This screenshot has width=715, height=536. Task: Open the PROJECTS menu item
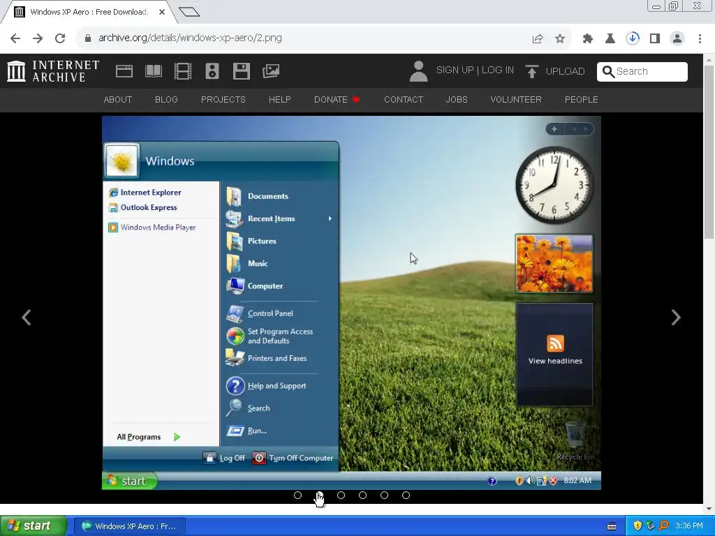point(223,99)
